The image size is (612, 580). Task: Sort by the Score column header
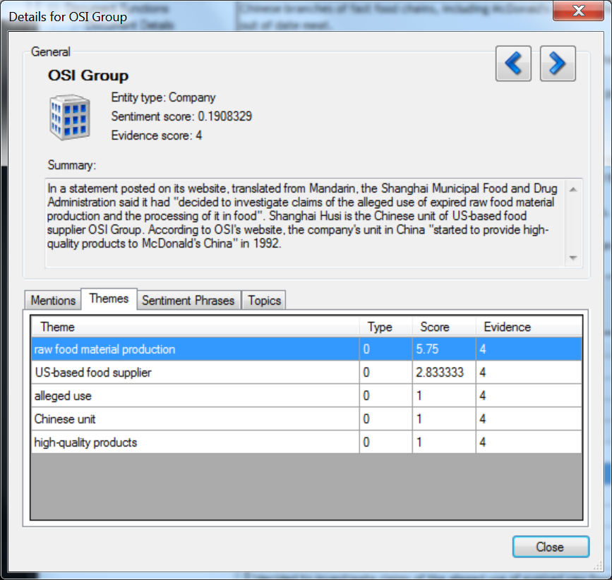pos(444,327)
